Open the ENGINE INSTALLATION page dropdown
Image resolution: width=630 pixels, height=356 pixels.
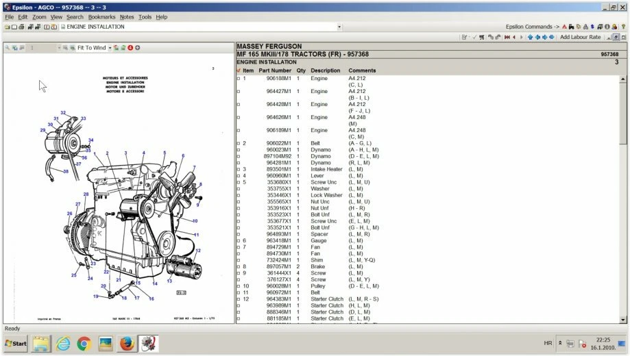[x=339, y=27]
